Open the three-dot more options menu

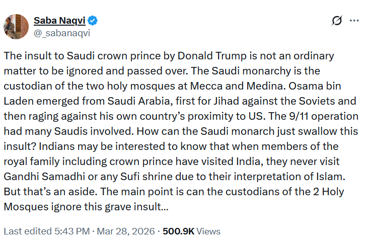pos(354,21)
